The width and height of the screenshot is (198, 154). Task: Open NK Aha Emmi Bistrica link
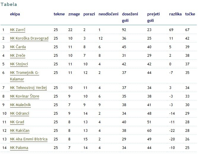pyautogui.click(x=29, y=139)
